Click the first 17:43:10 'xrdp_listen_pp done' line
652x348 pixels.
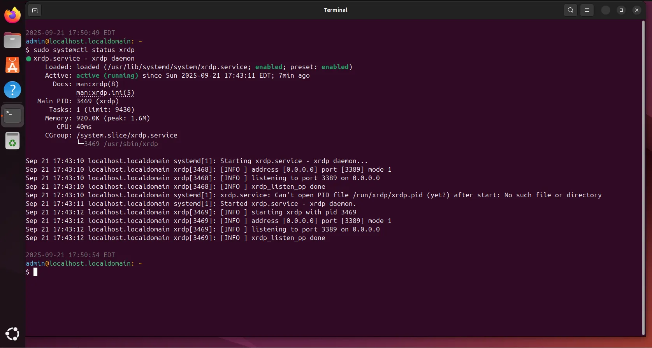pyautogui.click(x=176, y=186)
